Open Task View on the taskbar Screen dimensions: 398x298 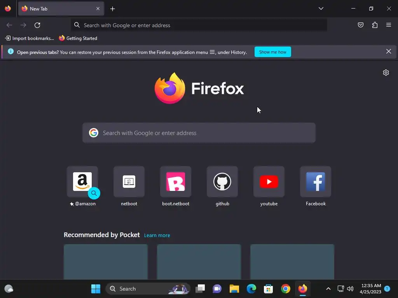(200, 289)
